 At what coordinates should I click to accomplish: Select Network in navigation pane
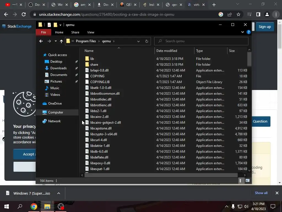(x=54, y=121)
